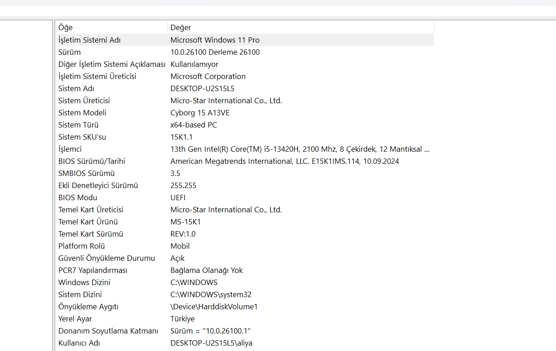Select the 'Windows Dizini' item label

[x=84, y=282]
